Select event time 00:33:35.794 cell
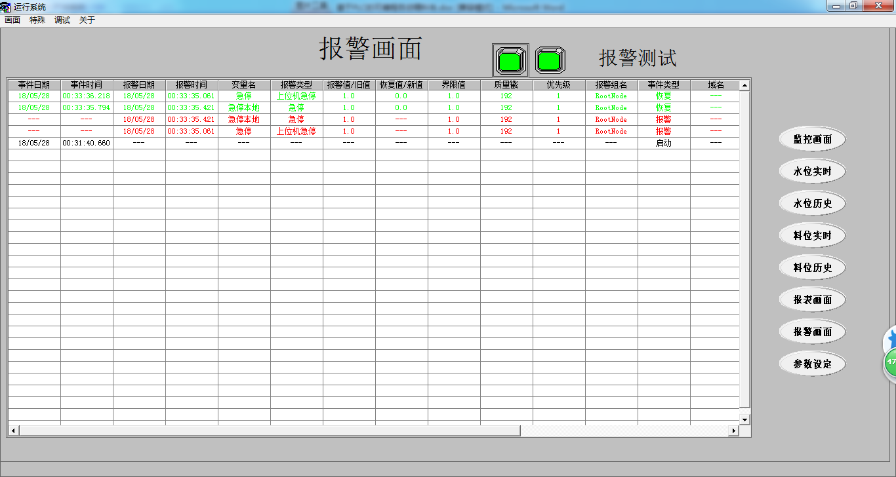 [x=87, y=107]
